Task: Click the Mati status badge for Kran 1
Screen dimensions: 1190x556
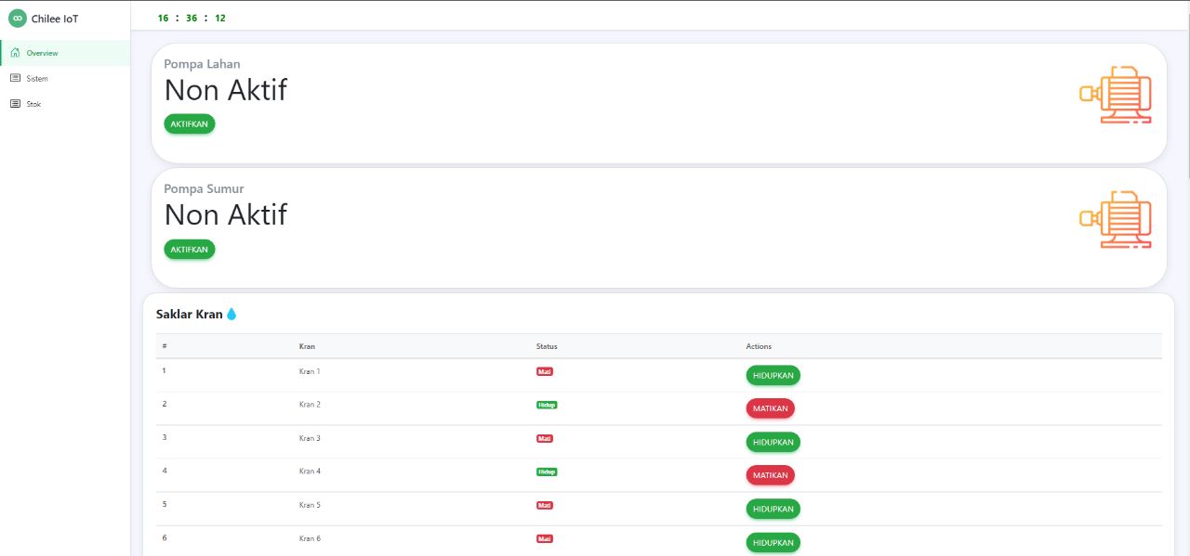Action: coord(545,371)
